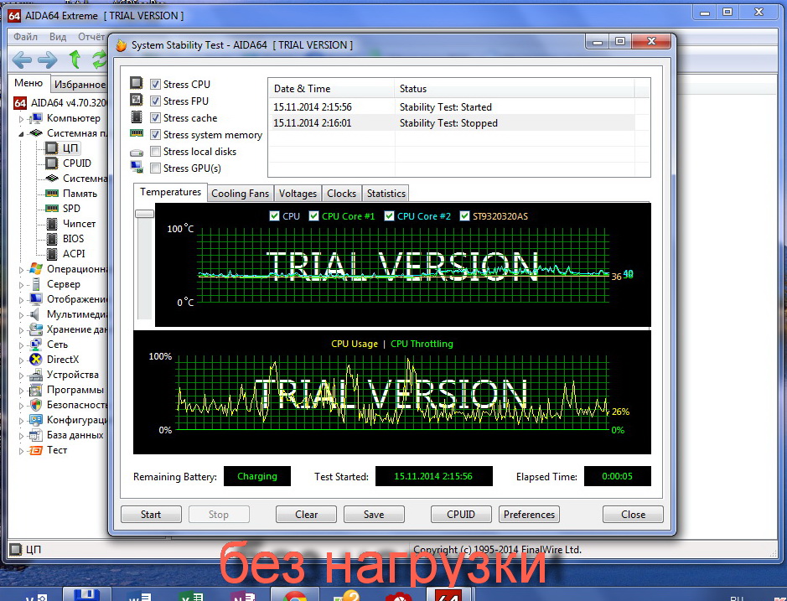Select the SPD memory item
Viewport: 787px width, 601px height.
coord(71,209)
